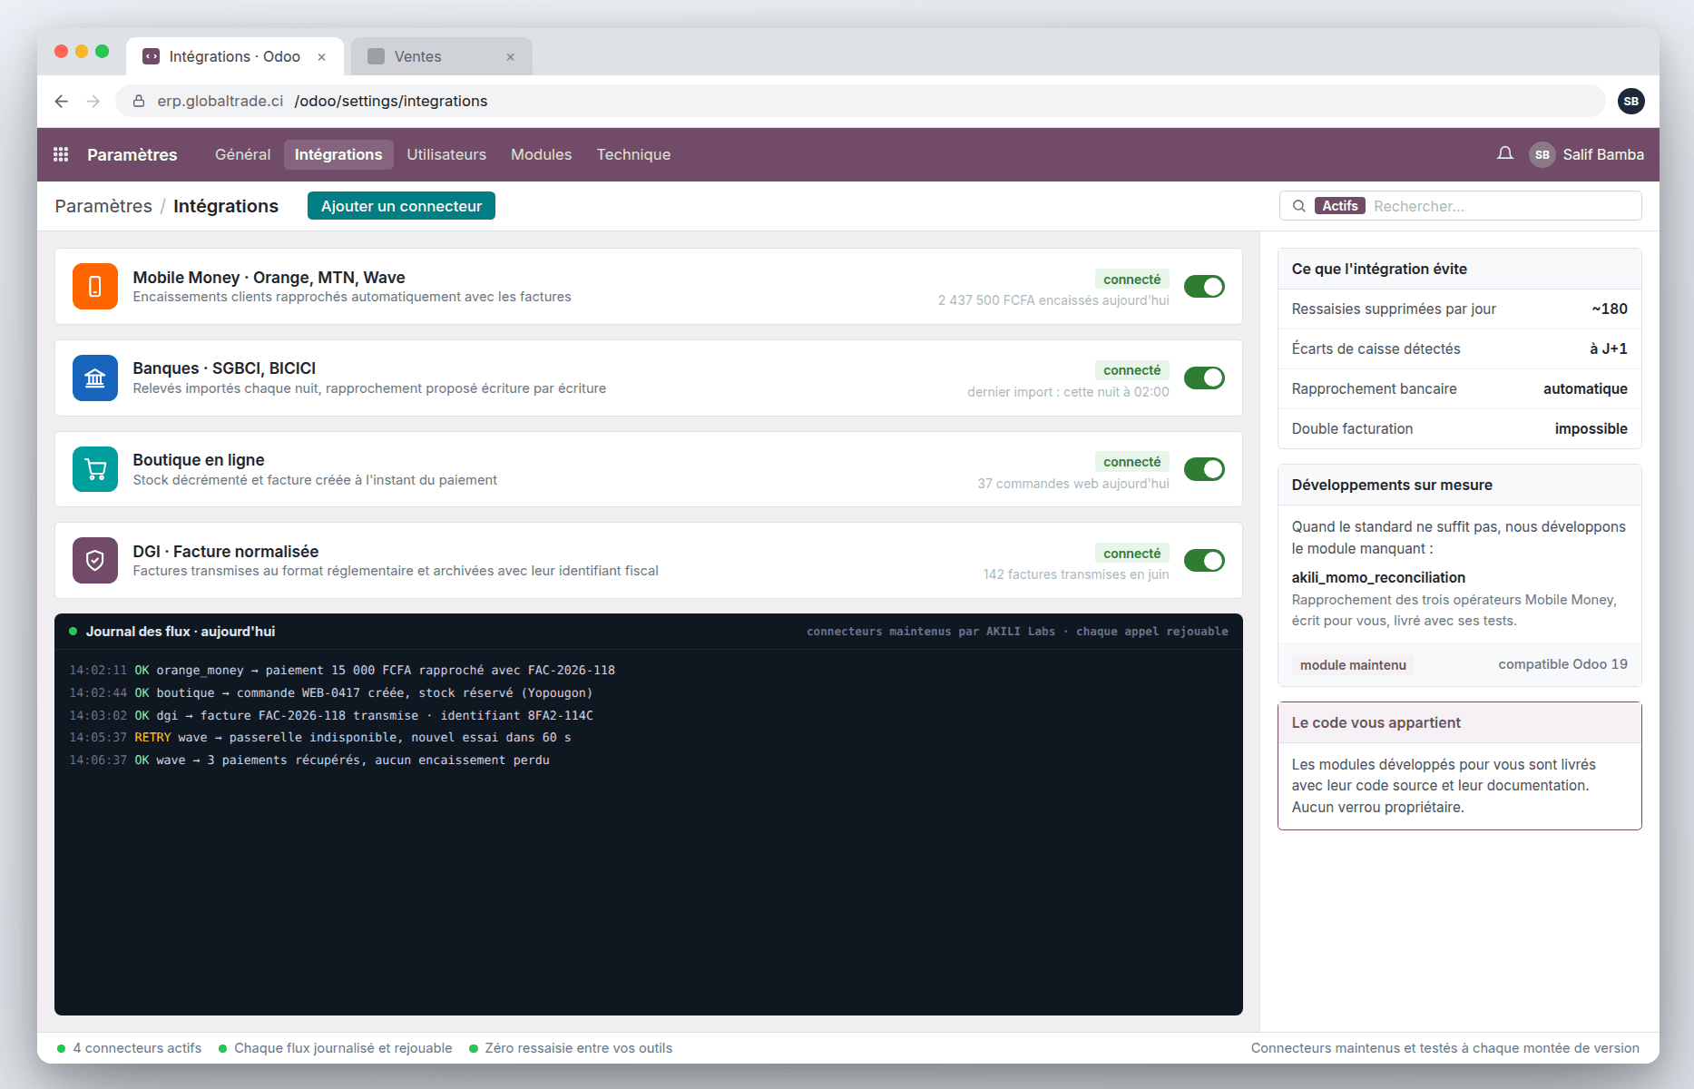The height and width of the screenshot is (1089, 1694).
Task: Click the DGI shield icon
Action: (95, 560)
